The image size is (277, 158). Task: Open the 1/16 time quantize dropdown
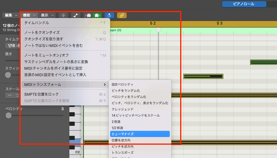click(x=13, y=46)
